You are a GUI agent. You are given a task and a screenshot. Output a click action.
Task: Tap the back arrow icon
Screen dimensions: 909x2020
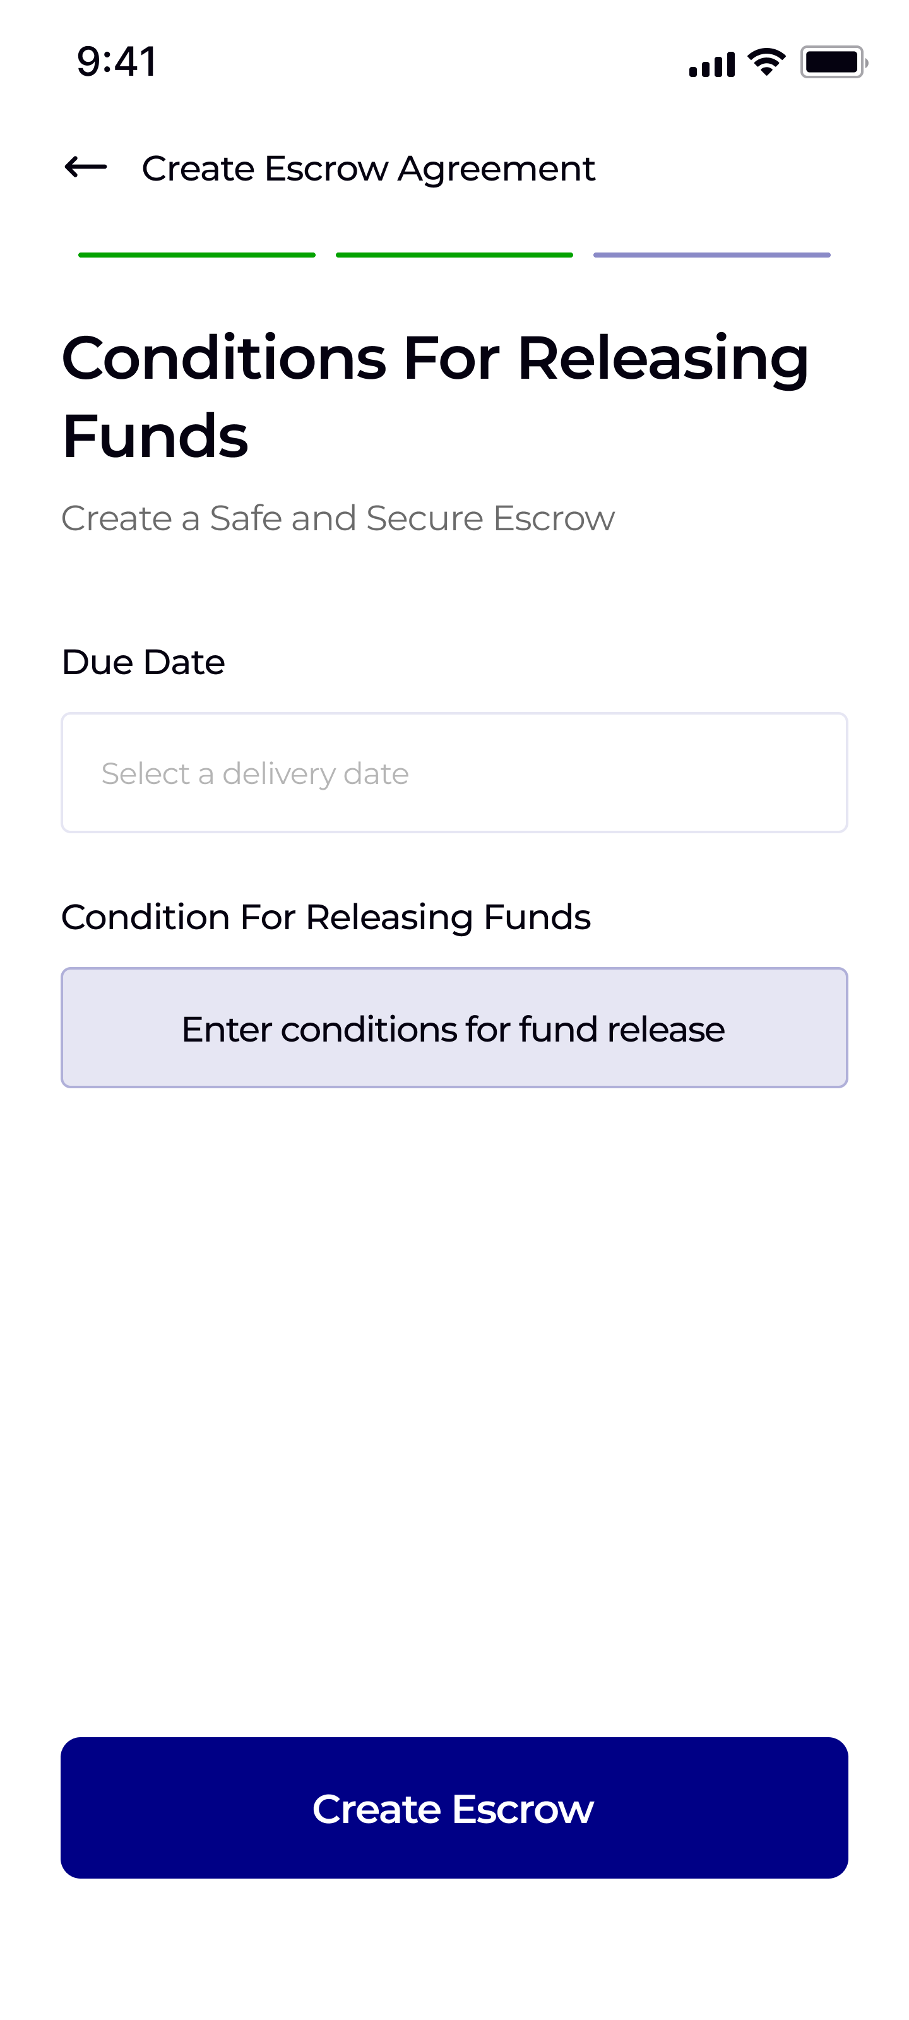click(85, 167)
